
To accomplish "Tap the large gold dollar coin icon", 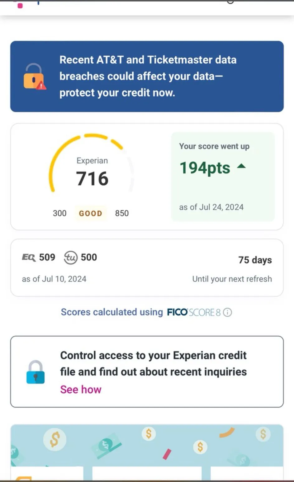I will pyautogui.click(x=55, y=439).
